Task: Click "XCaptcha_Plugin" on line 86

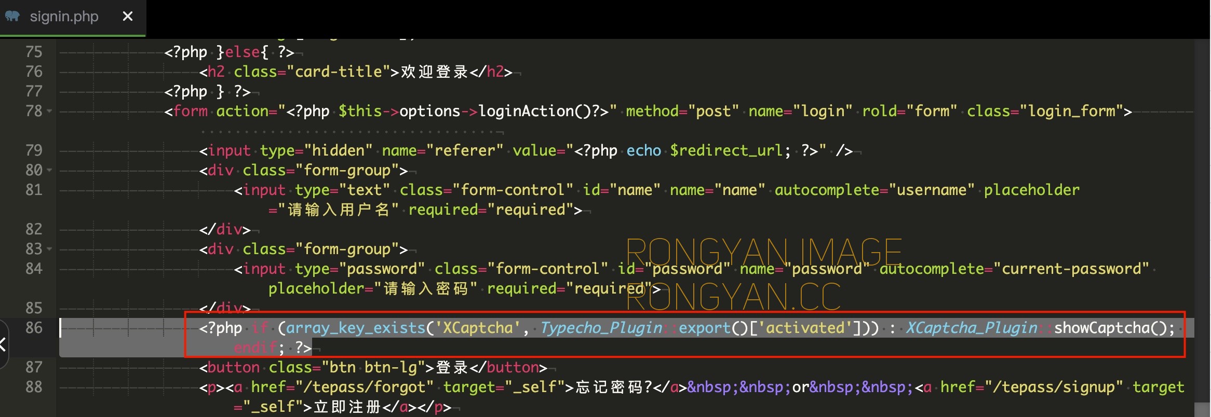Action: (972, 328)
